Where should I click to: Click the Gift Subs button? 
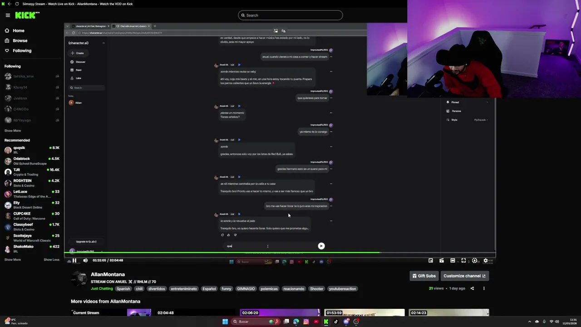click(423, 276)
